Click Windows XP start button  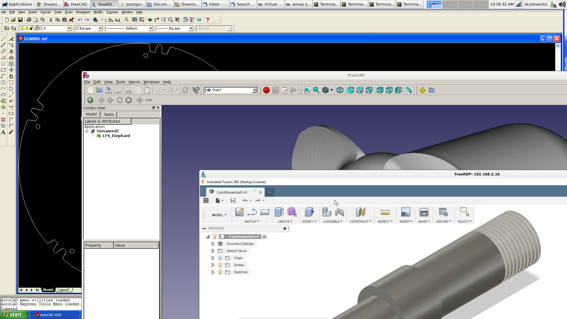[x=14, y=315]
